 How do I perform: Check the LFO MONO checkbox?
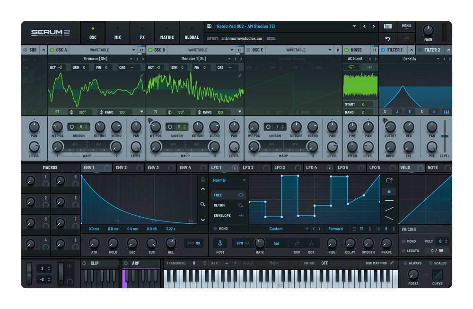tap(215, 229)
